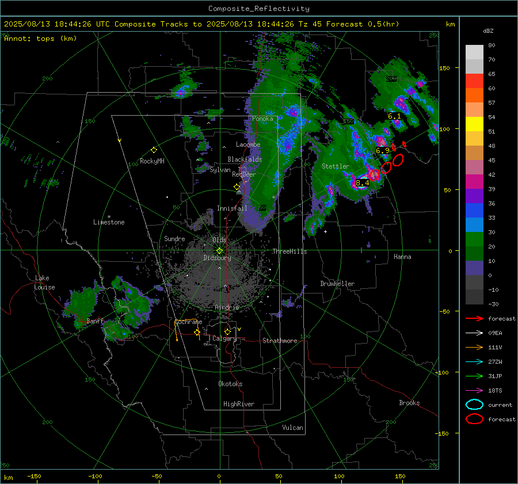The image size is (518, 484).
Task: Click the HighRiver town label
Action: coord(239,404)
